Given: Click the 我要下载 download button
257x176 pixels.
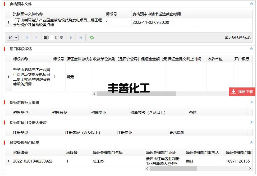Looking at the screenshot, I should click(242, 92).
